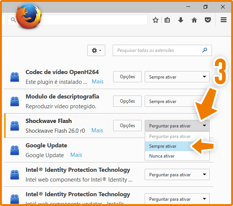233x206 pixels.
Task: Select Nunca ativar in the Flash dropdown list
Action: pyautogui.click(x=177, y=156)
